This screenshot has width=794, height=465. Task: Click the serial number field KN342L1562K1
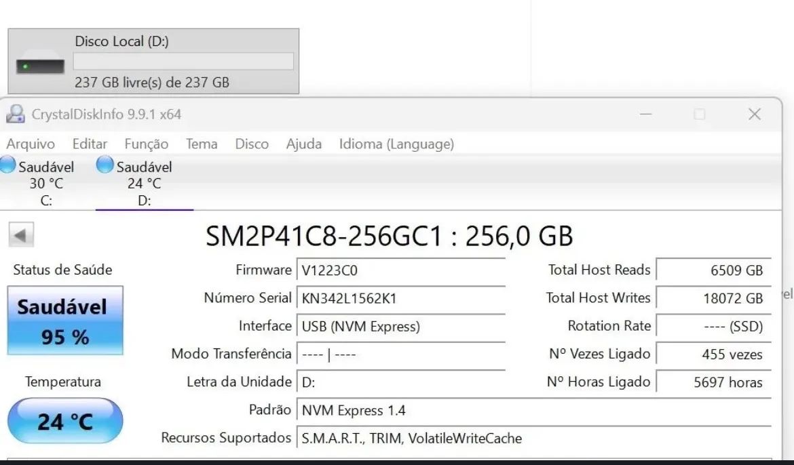coord(401,298)
